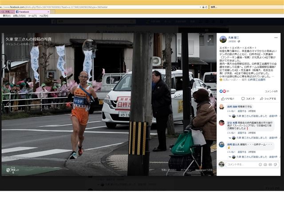Click avatar of スーパーシニア comment author
Screen dimensions: 284x212
pyautogui.click(x=222, y=123)
